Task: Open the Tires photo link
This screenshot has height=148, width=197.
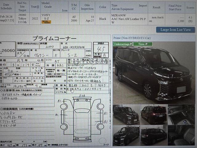Action: point(143,44)
